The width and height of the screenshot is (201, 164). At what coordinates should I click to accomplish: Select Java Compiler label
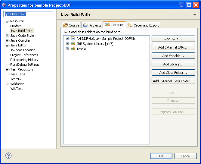pyautogui.click(x=20, y=41)
